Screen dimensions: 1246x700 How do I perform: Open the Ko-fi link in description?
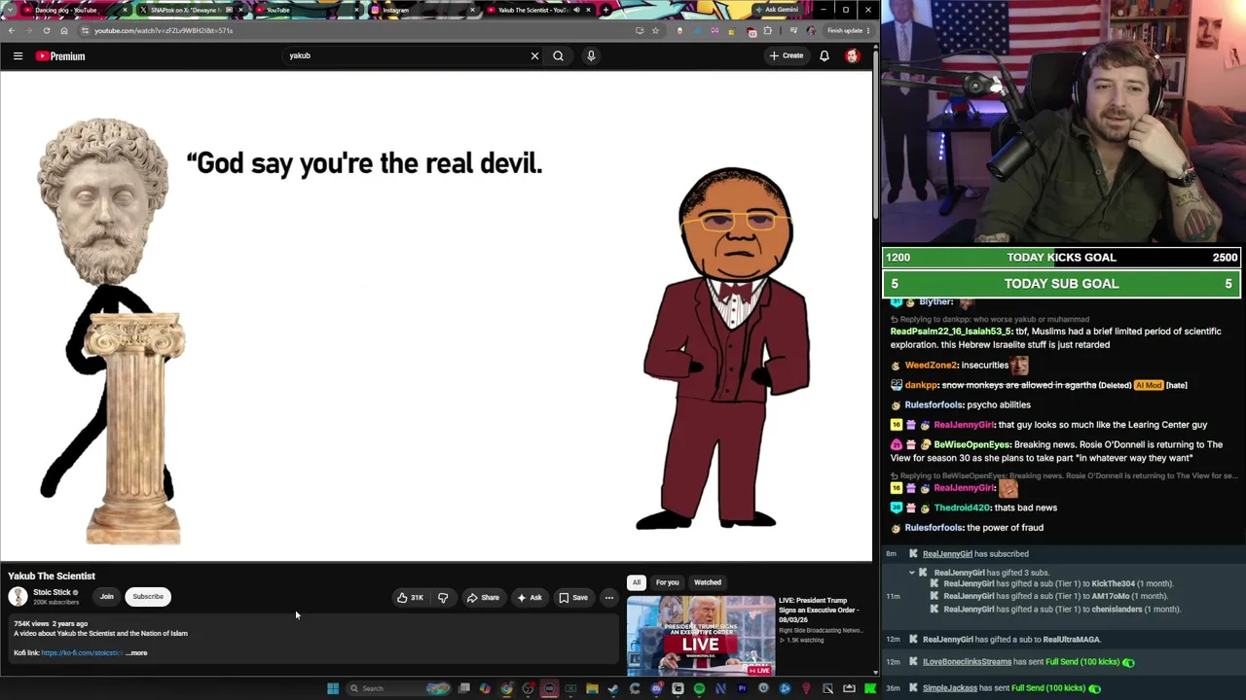coord(82,653)
